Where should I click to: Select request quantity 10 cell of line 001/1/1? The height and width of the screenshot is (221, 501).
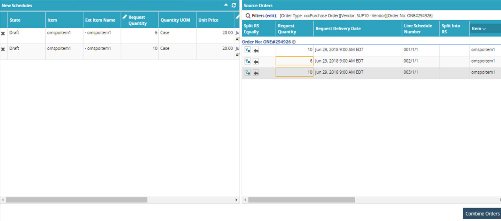point(294,50)
